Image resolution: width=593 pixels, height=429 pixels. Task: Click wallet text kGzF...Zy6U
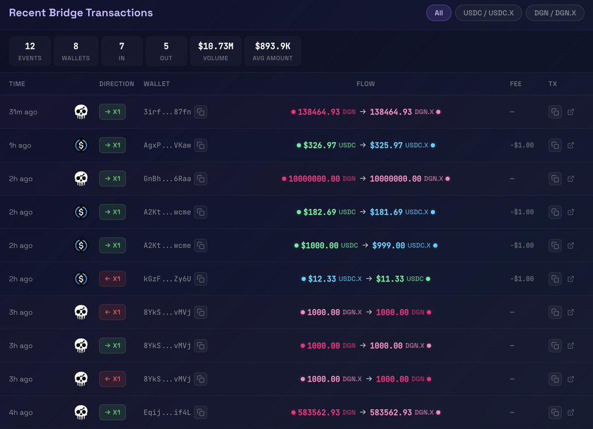coord(167,279)
